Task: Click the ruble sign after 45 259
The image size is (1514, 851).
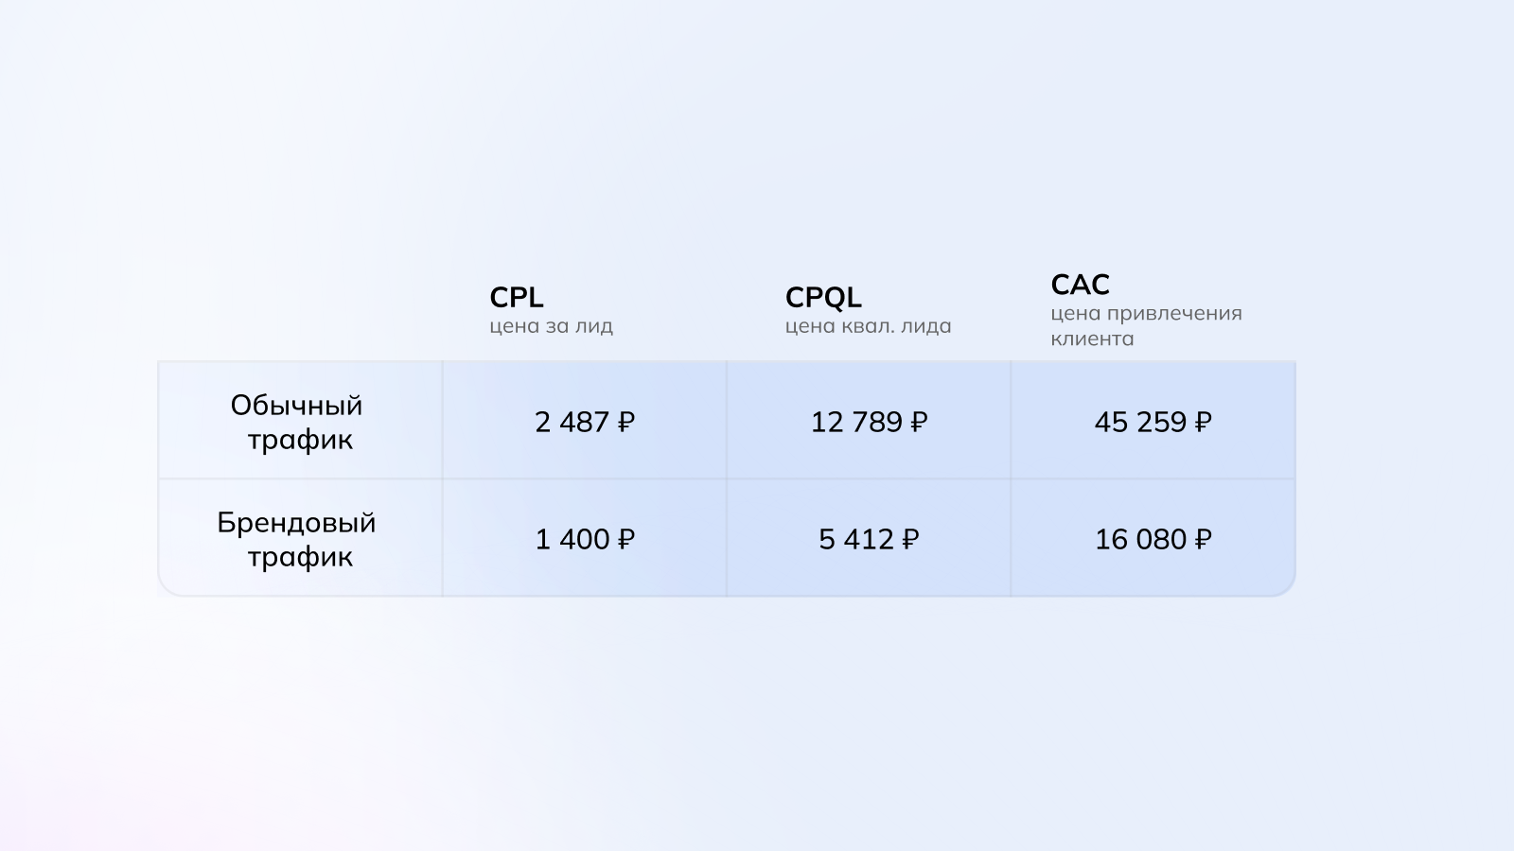Action: [x=1203, y=422]
